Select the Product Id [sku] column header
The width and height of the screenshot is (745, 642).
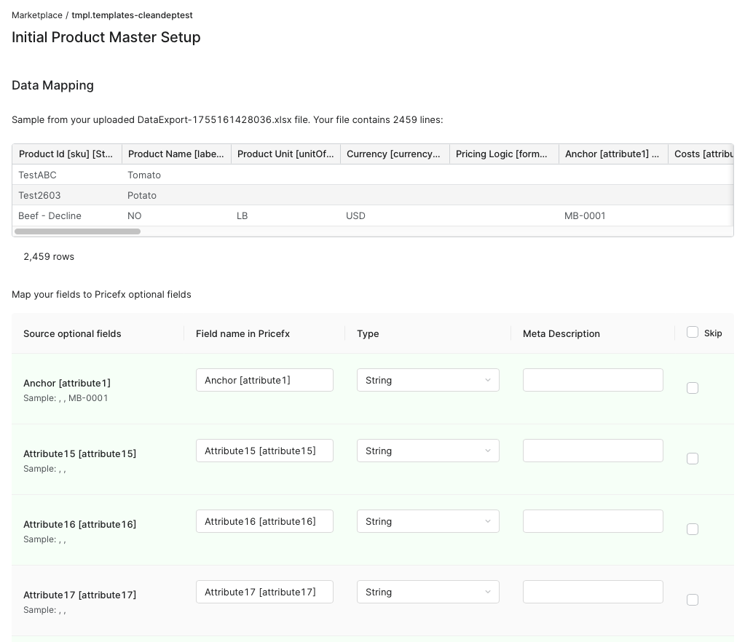click(x=66, y=154)
